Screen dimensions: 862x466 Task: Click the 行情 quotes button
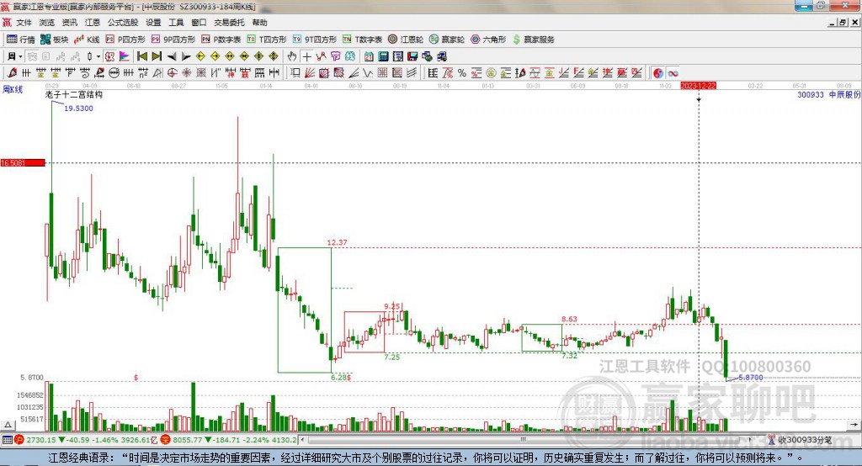[21, 40]
